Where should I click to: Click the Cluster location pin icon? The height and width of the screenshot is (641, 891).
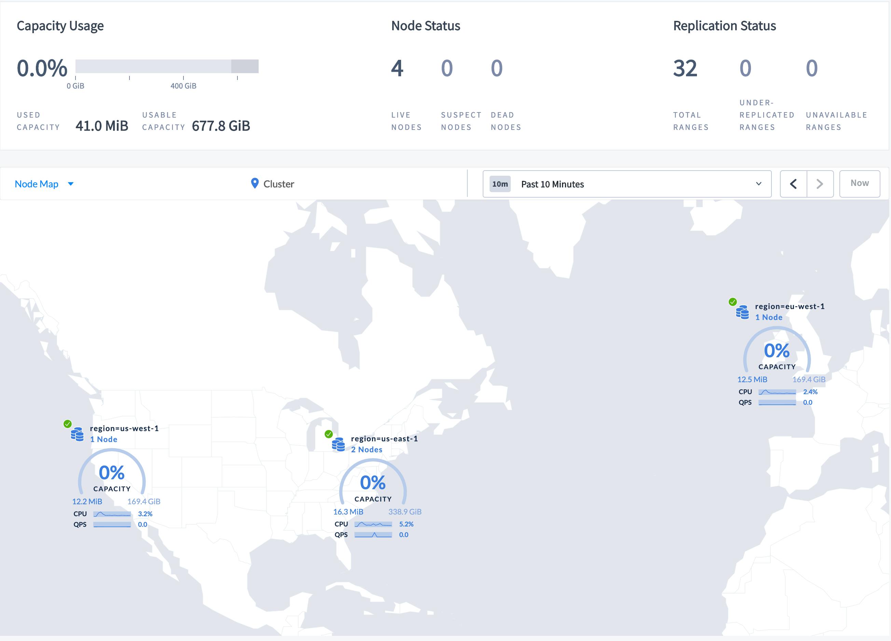point(255,183)
